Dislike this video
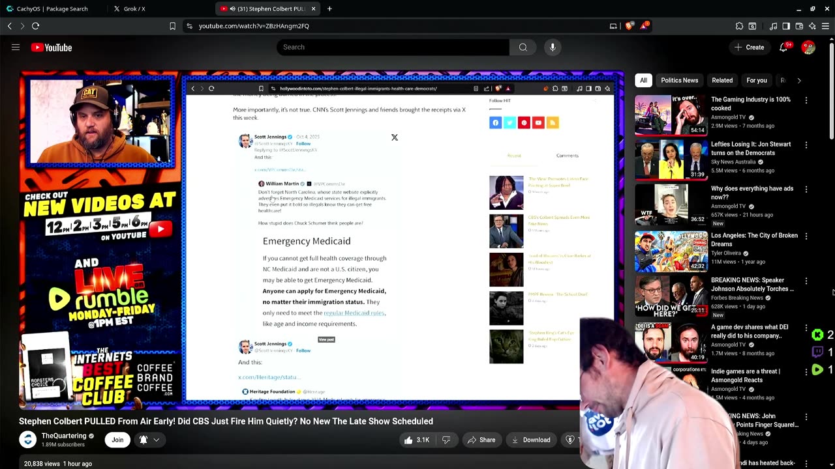Screen dimensions: 835x469 [x=446, y=440]
